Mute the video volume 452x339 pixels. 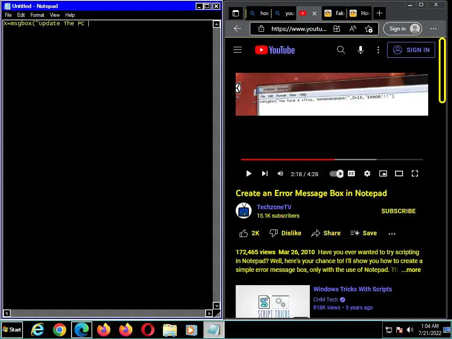[x=280, y=173]
